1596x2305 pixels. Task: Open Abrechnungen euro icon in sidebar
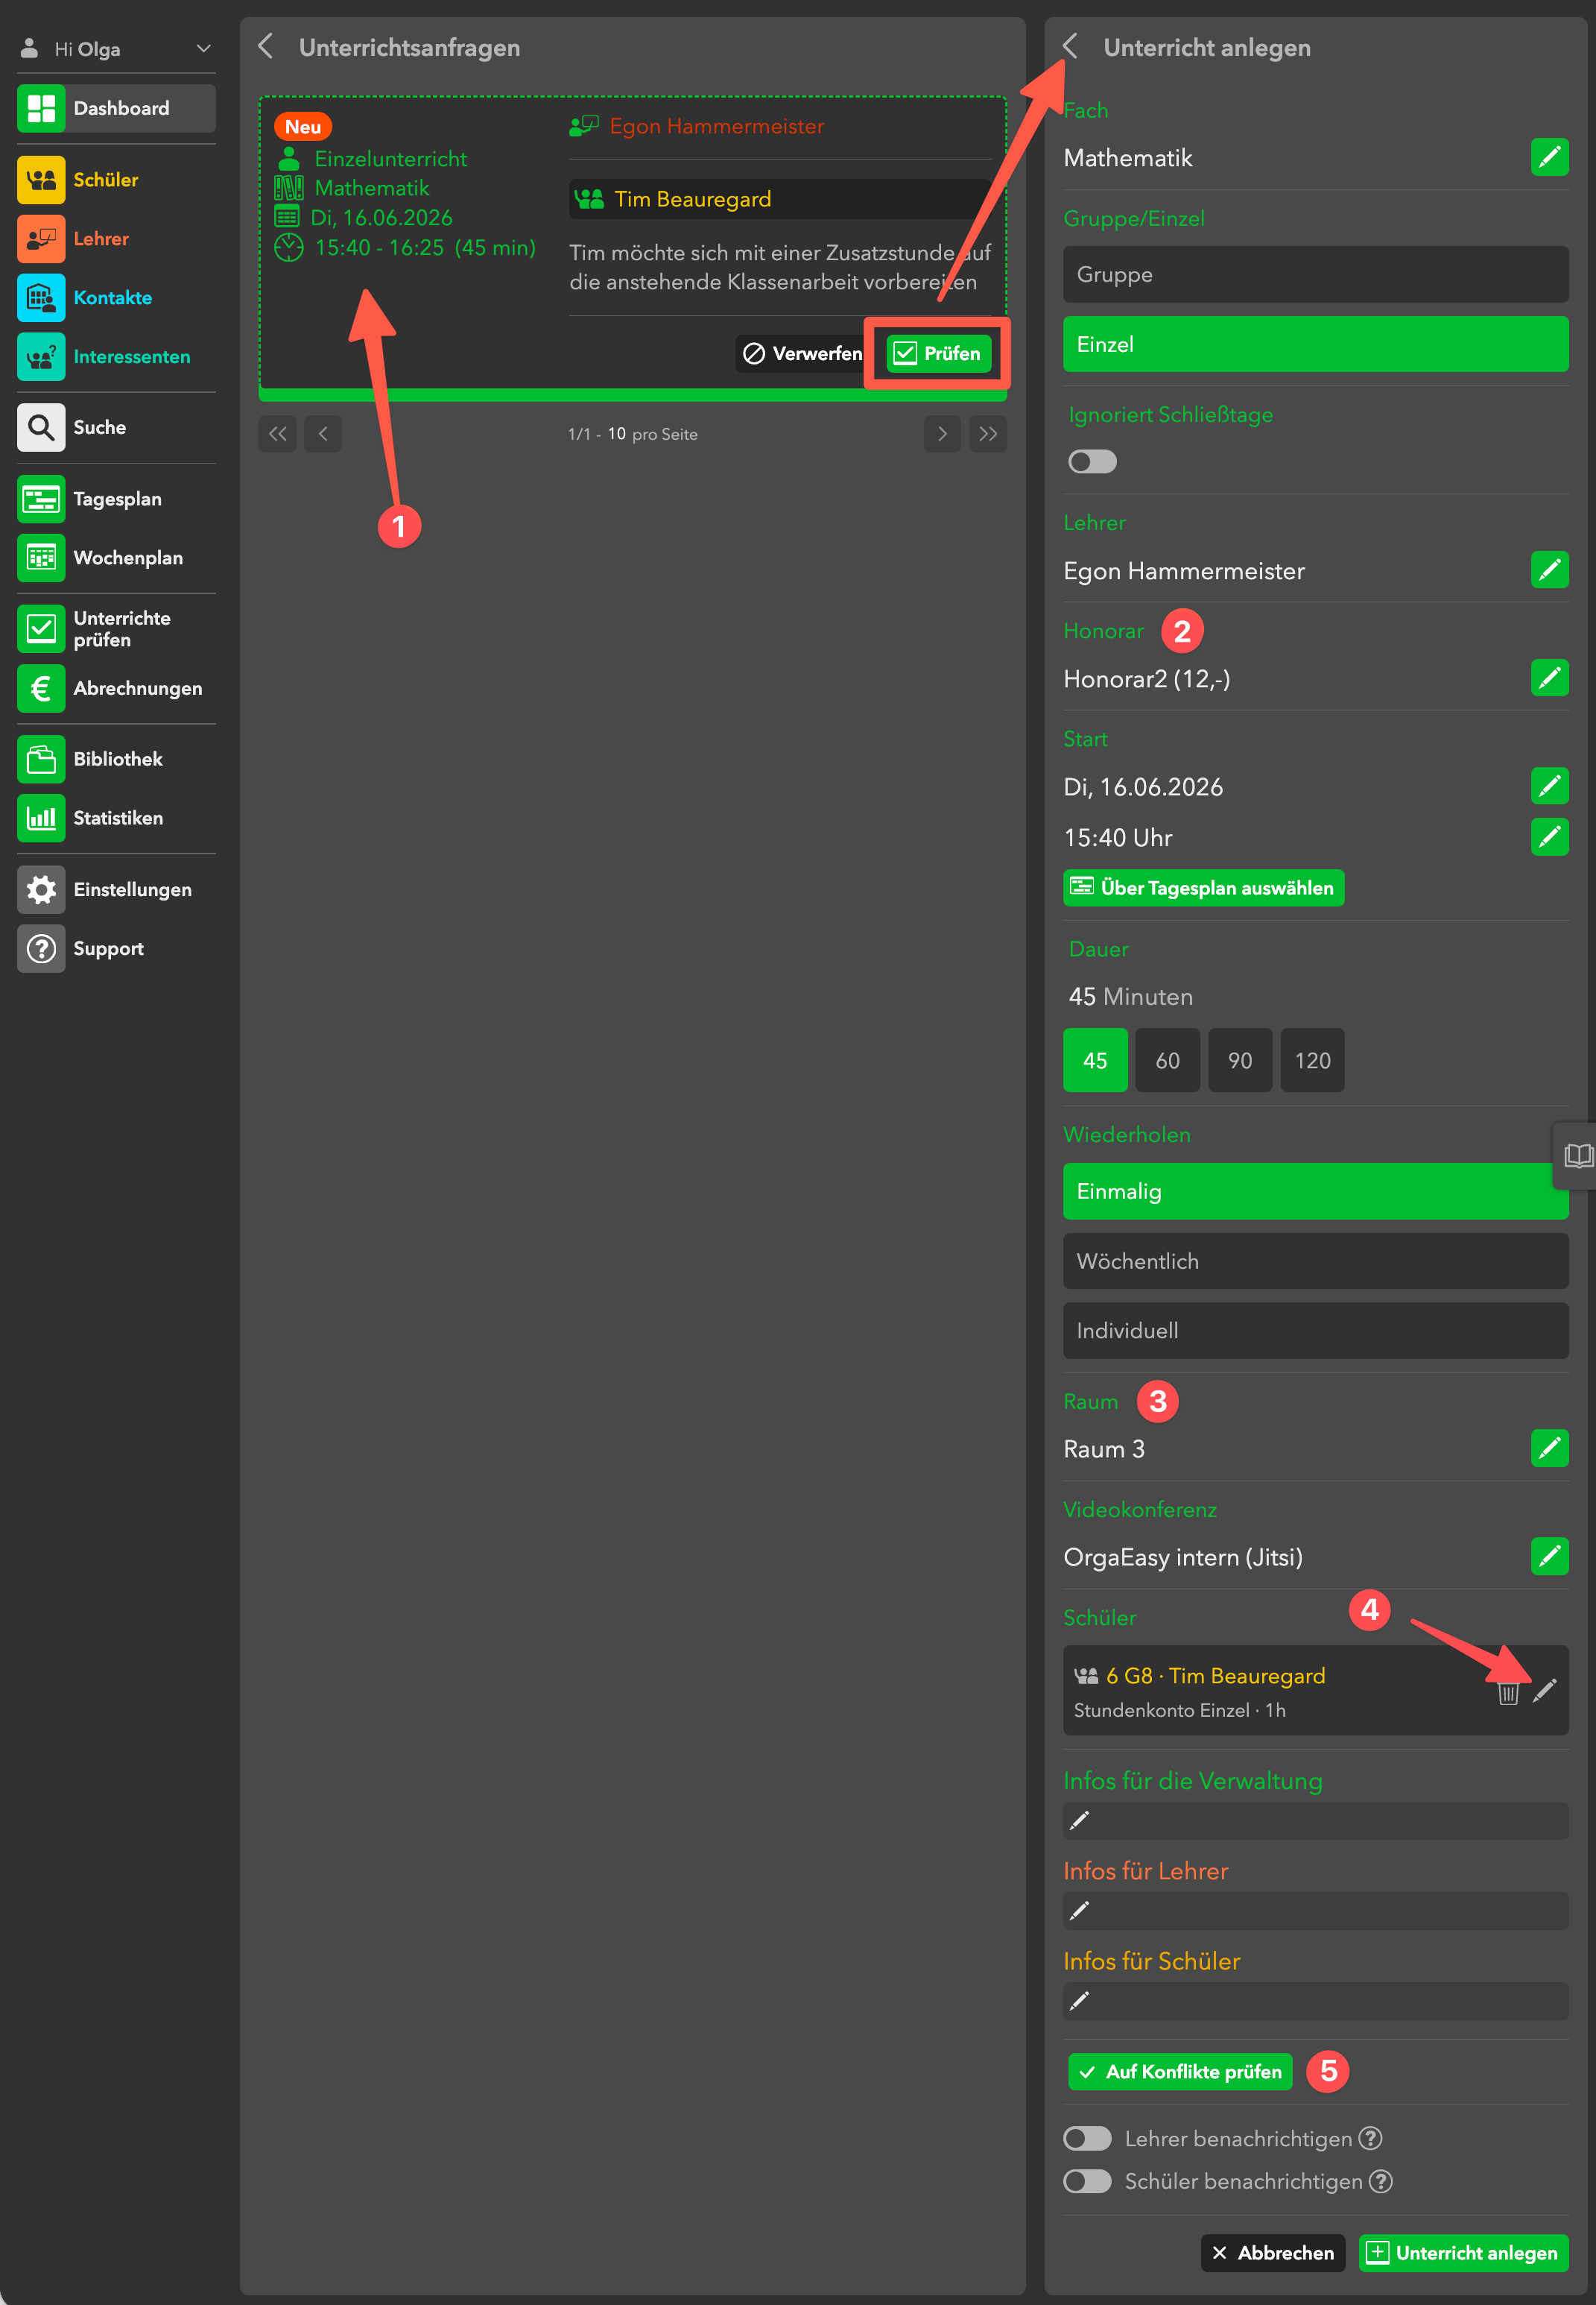(x=41, y=688)
